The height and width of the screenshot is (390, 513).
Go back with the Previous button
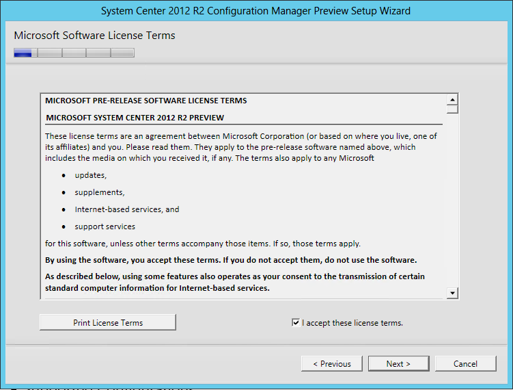click(332, 364)
